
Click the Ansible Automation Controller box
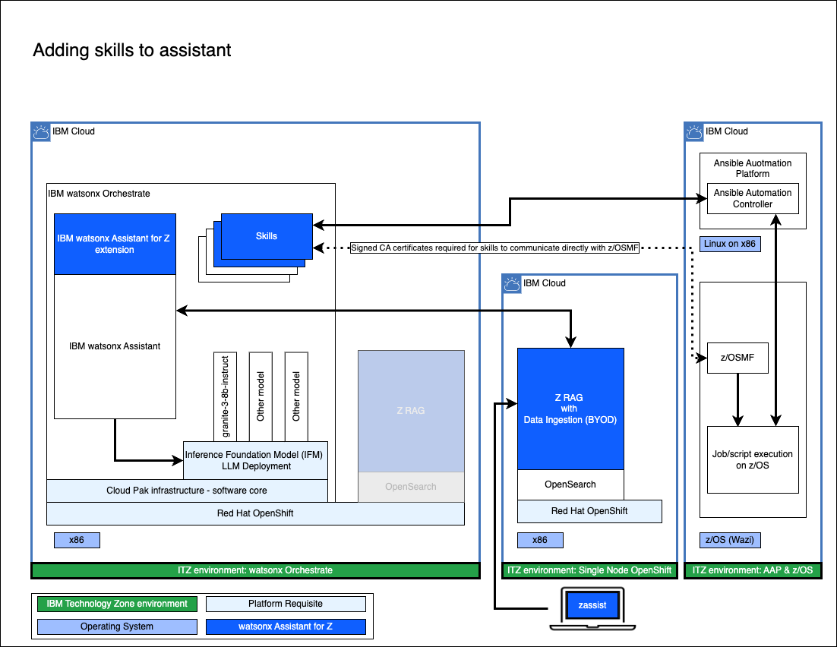click(753, 199)
